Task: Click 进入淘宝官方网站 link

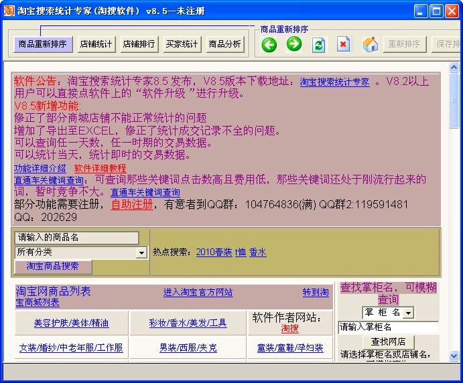Action: pos(198,293)
